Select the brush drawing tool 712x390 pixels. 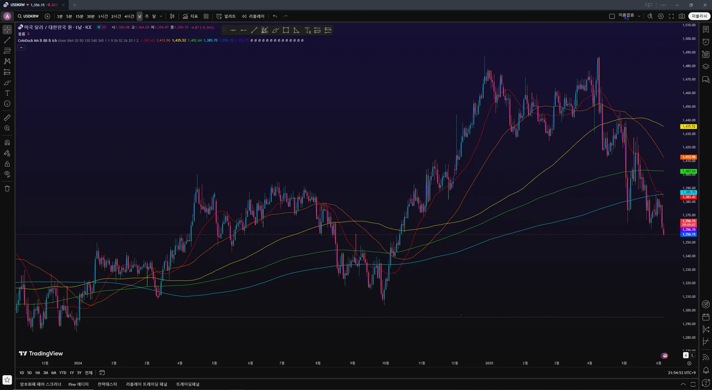[7, 82]
